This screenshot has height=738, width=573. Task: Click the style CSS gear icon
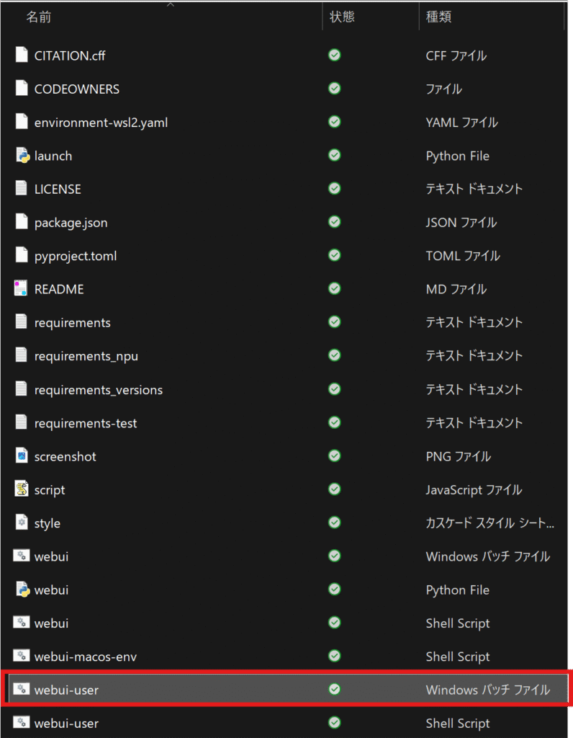coord(22,523)
